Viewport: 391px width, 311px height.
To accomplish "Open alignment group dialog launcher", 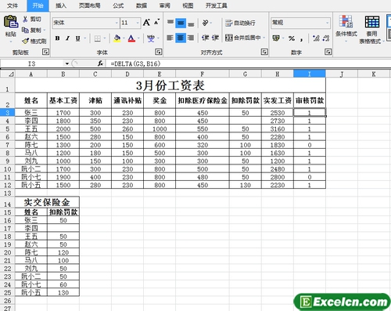I will (x=264, y=52).
